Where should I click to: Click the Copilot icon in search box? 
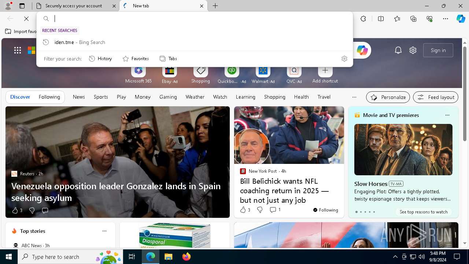click(x=362, y=50)
